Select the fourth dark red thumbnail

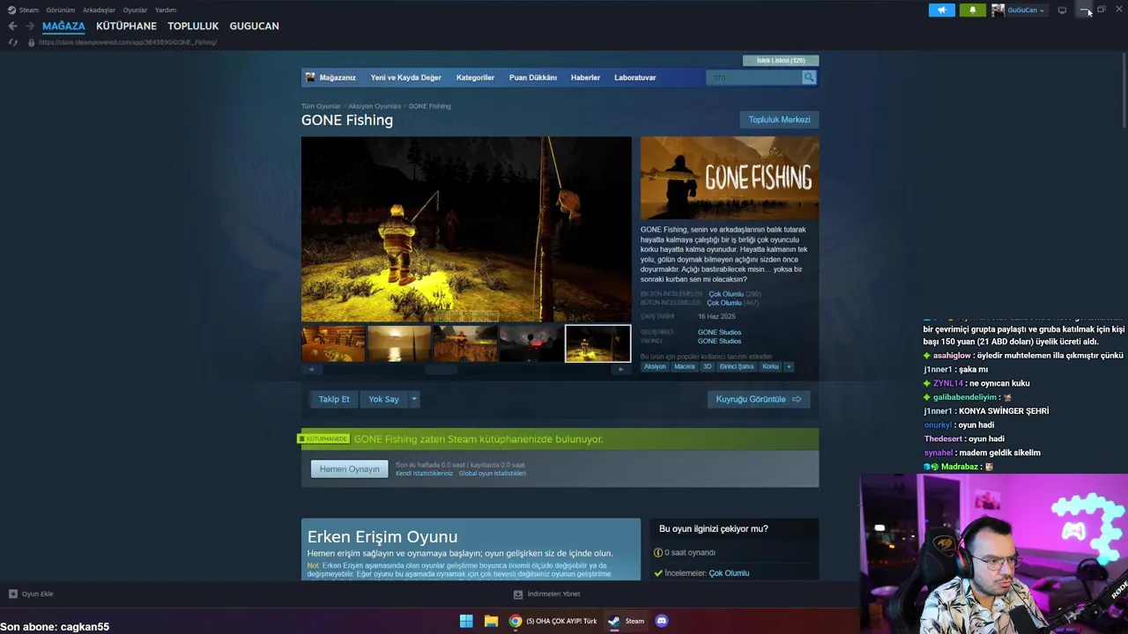pyautogui.click(x=531, y=343)
